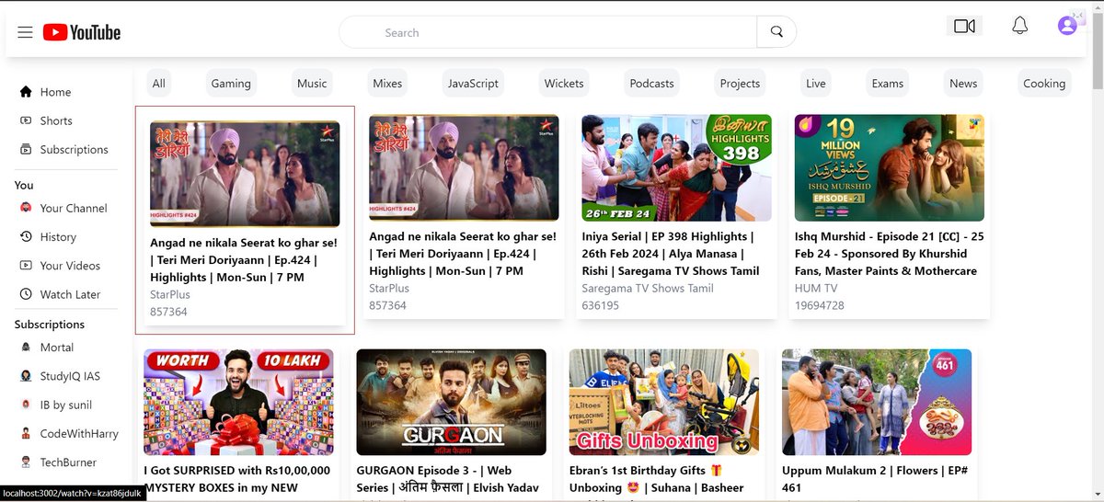This screenshot has width=1104, height=502.
Task: Open Iniya Serial EP 398 thumbnail
Action: coord(676,167)
